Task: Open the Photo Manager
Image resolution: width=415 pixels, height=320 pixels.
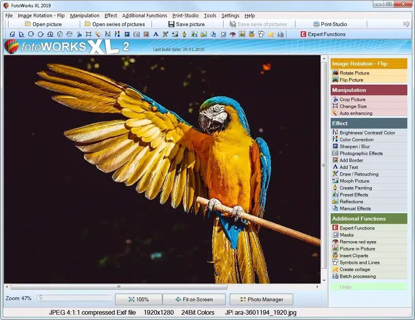Action: pos(261,299)
